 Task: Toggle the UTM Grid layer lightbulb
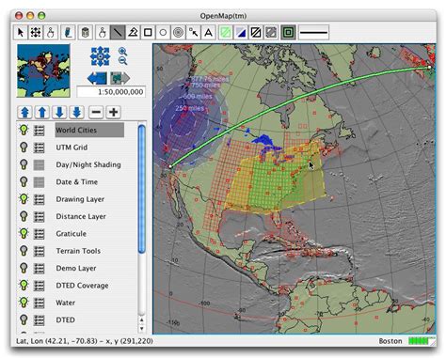[x=24, y=148]
